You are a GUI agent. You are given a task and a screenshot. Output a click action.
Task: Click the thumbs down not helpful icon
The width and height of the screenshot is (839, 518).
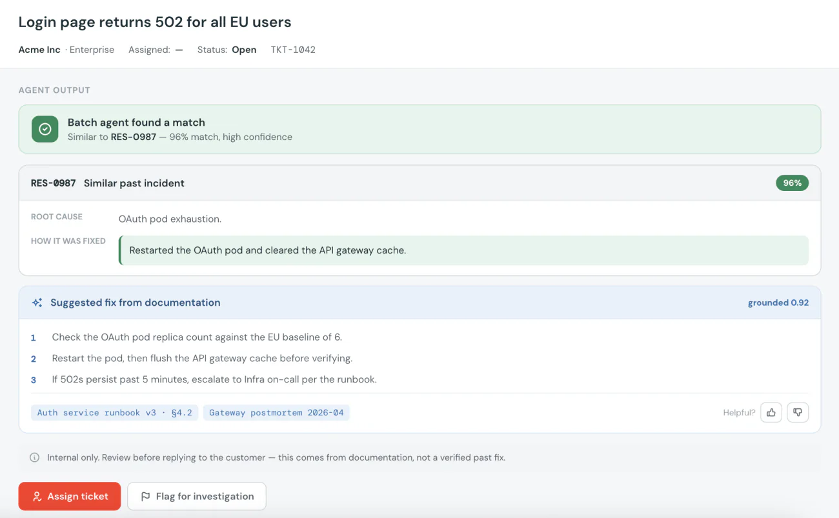click(x=798, y=412)
